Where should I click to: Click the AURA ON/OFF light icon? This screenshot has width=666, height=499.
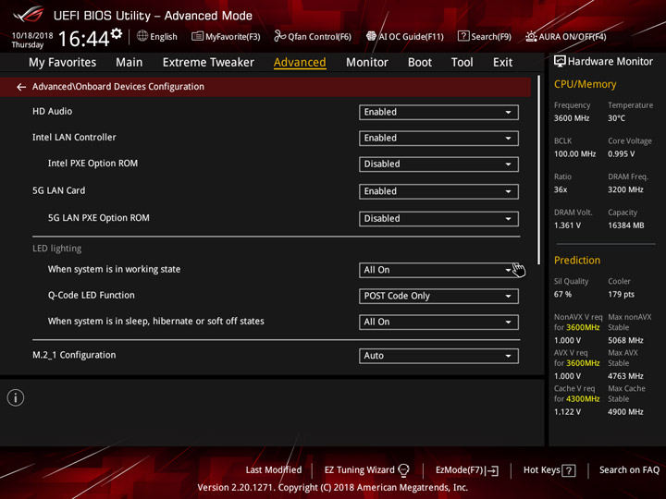coord(531,36)
